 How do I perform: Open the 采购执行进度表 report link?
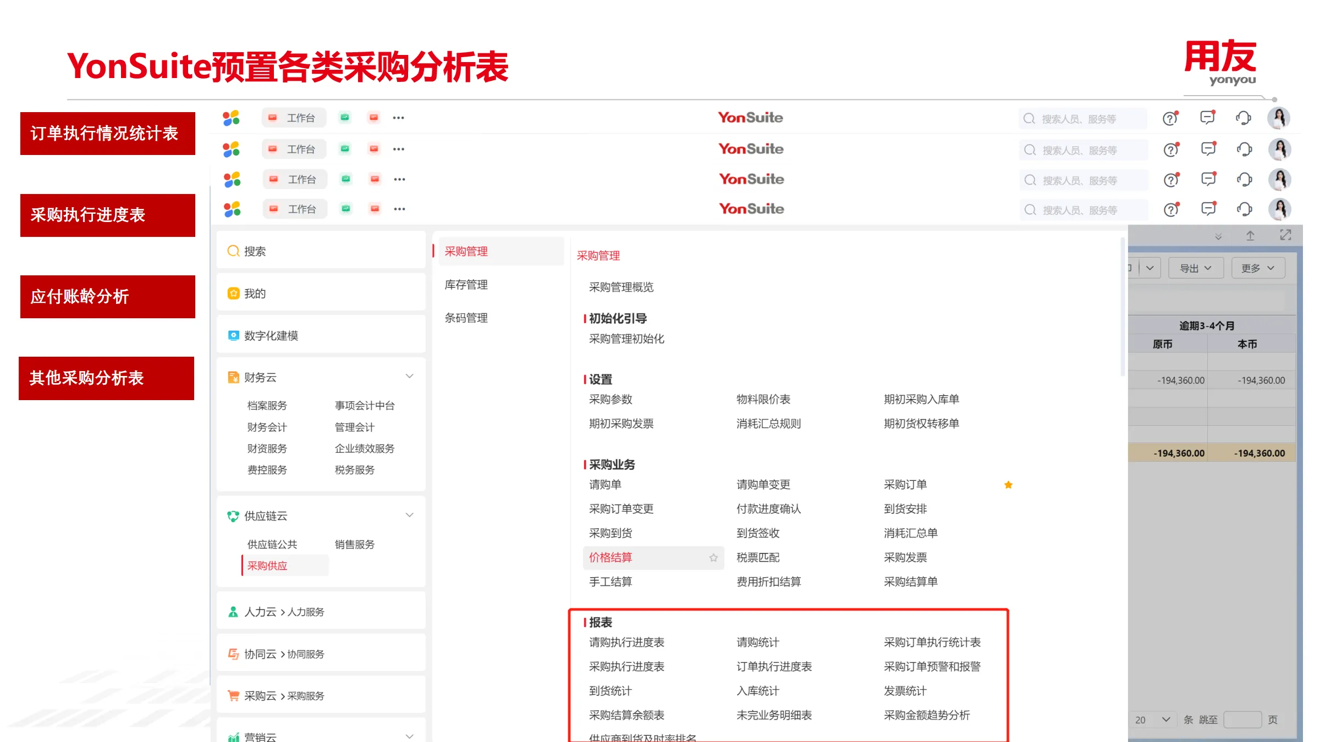(626, 667)
